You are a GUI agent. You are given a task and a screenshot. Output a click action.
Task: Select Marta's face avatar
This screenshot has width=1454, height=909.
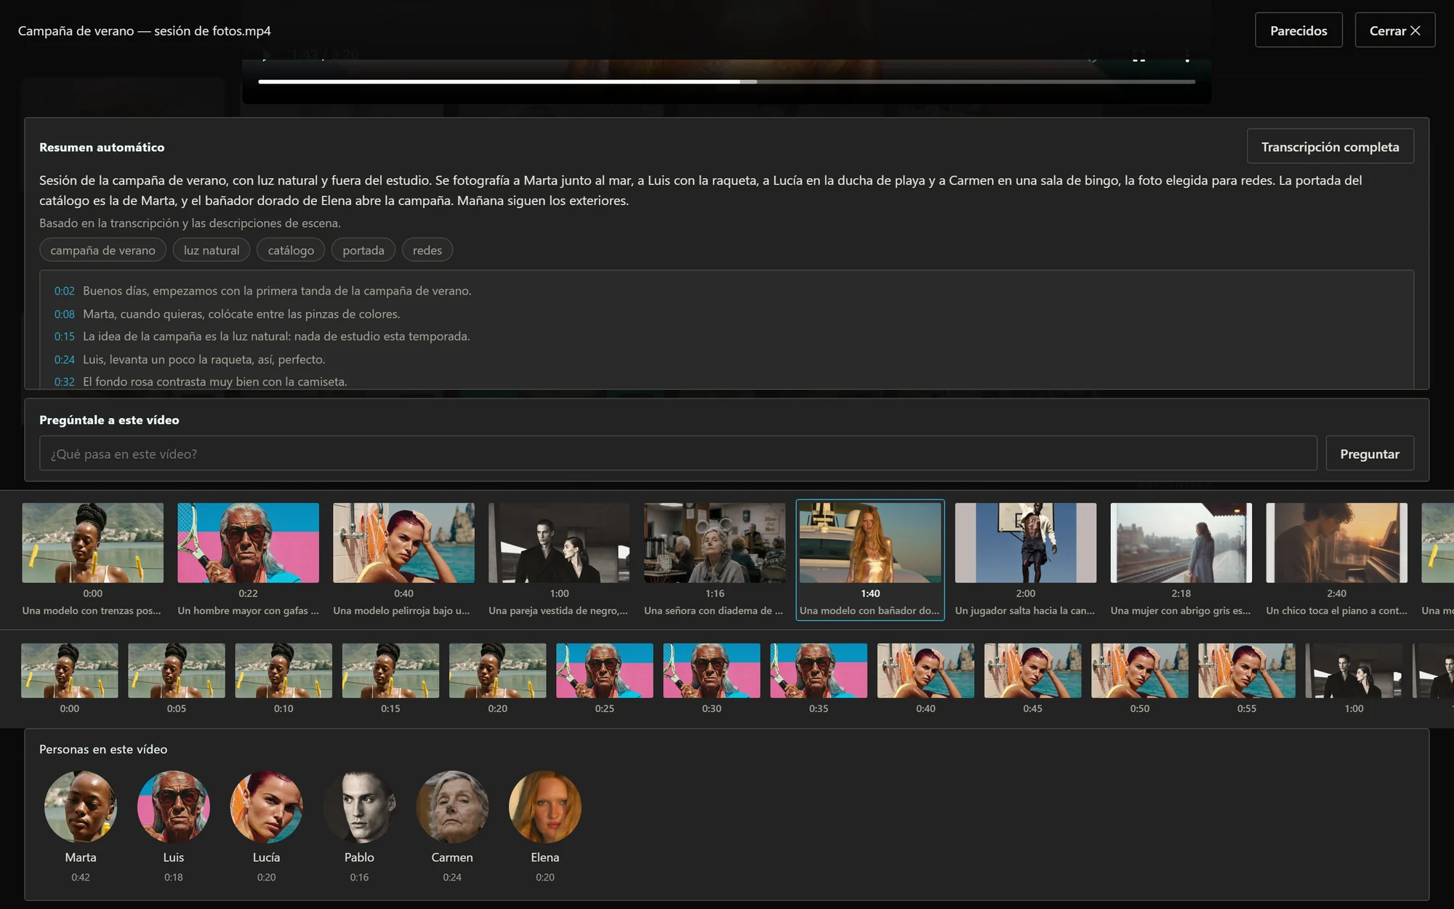pos(81,807)
